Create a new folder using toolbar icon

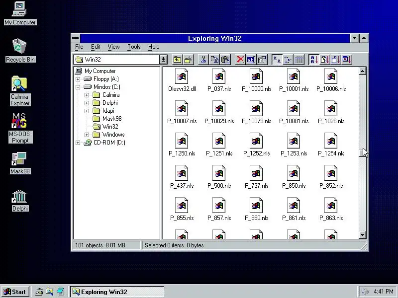point(189,60)
